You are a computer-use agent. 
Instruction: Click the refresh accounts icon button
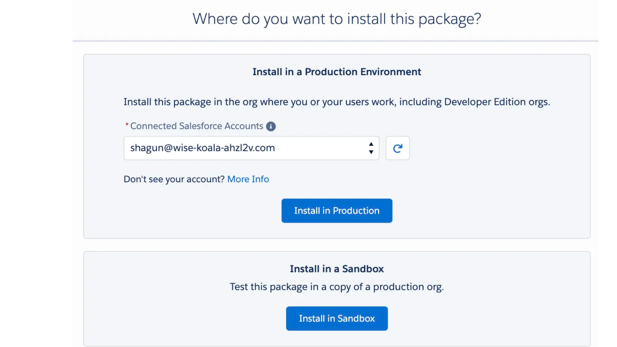tap(398, 148)
